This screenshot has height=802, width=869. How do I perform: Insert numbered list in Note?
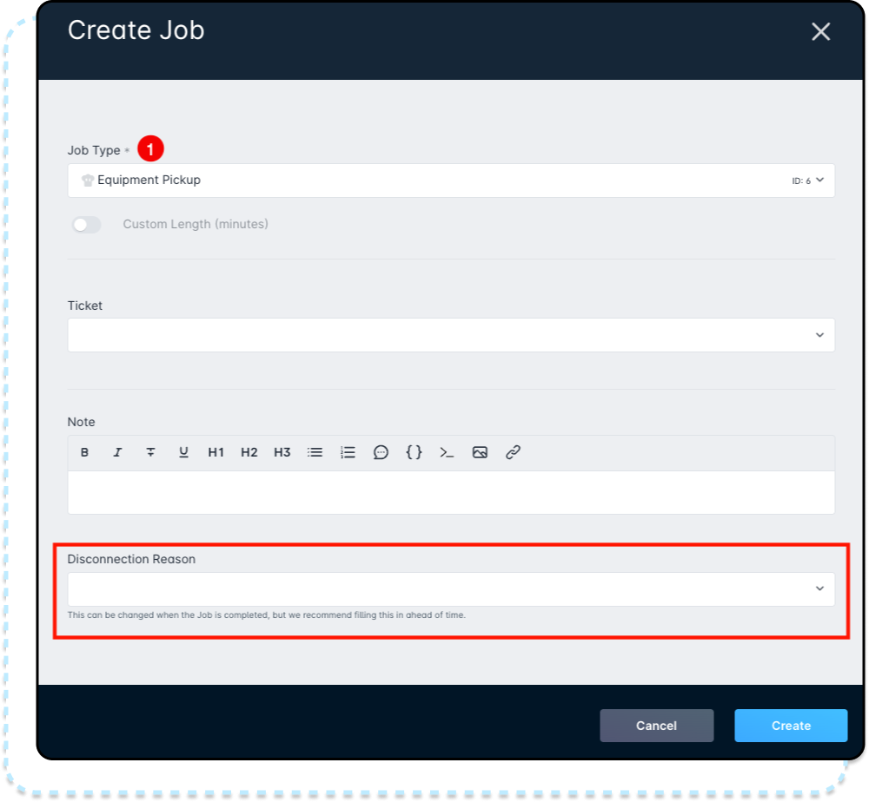click(x=348, y=452)
